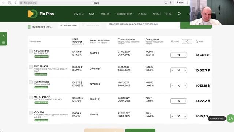Click the sum 10 602,7 ₽
234x132 pixels.
coord(203,70)
